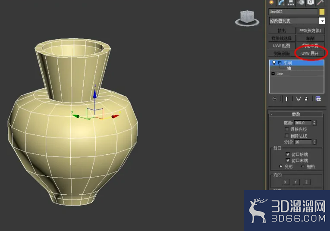The height and width of the screenshot is (231, 330).
Task: Enable the 翻转法线 checkbox
Action: coord(286,136)
